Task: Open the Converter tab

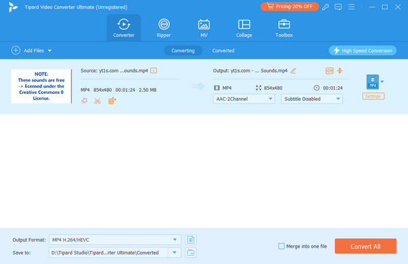Action: [124, 28]
